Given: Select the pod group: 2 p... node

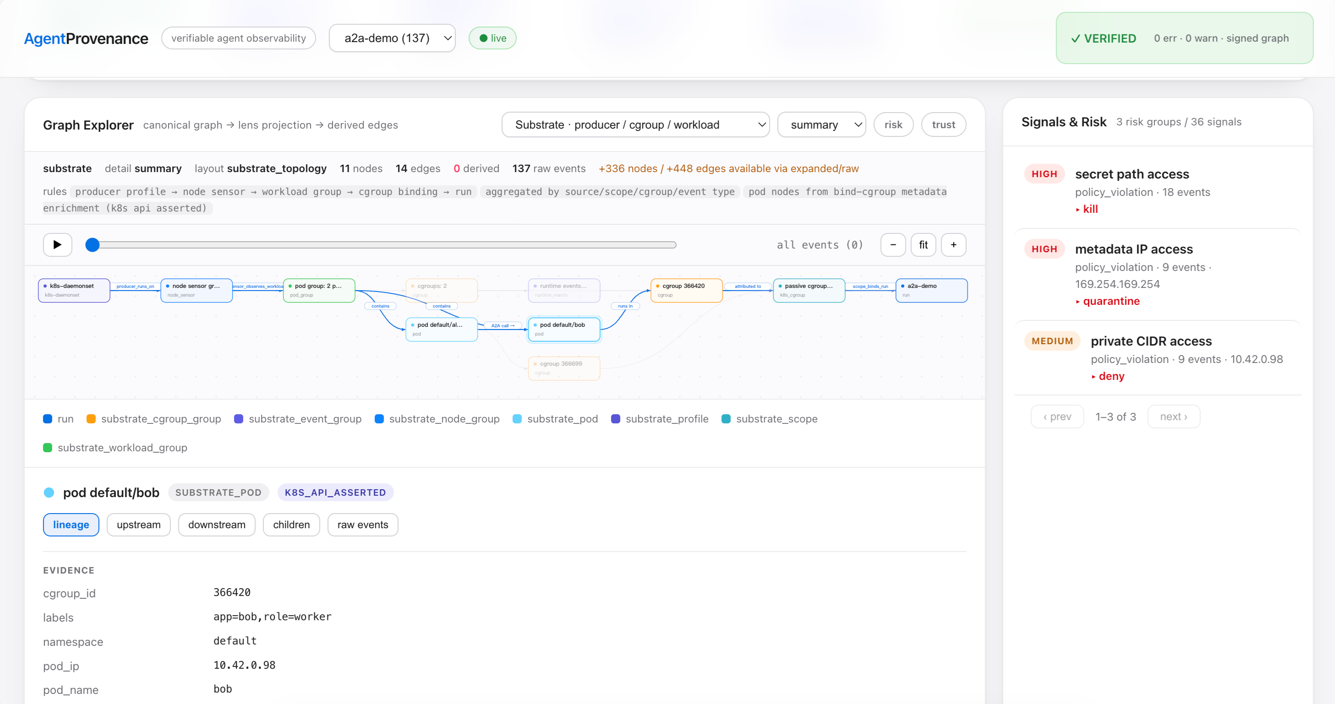Looking at the screenshot, I should click(319, 290).
